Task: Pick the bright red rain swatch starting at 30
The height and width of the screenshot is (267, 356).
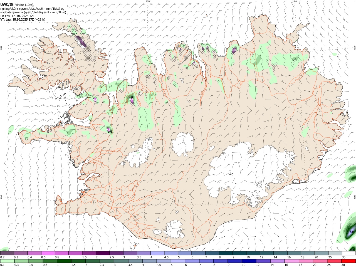Action: pyautogui.click(x=349, y=261)
